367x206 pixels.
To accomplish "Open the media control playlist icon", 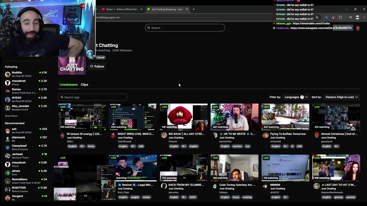I will [350, 17].
